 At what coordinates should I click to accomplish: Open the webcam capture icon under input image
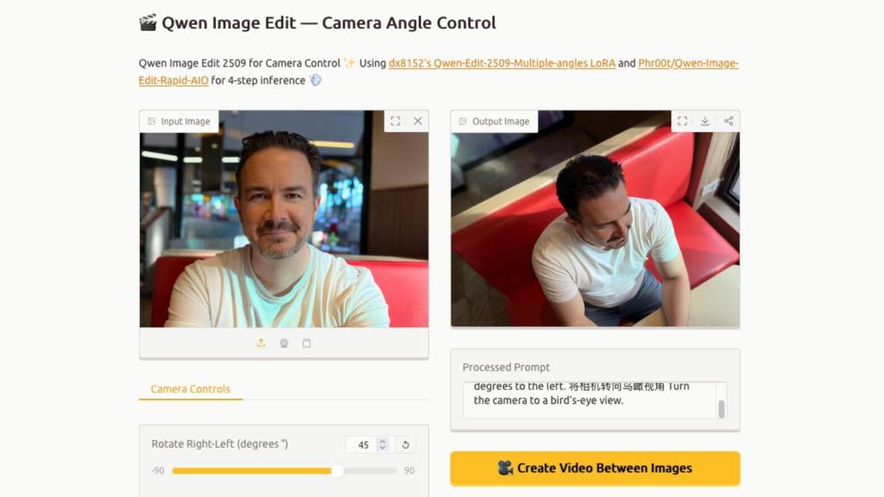(x=283, y=343)
